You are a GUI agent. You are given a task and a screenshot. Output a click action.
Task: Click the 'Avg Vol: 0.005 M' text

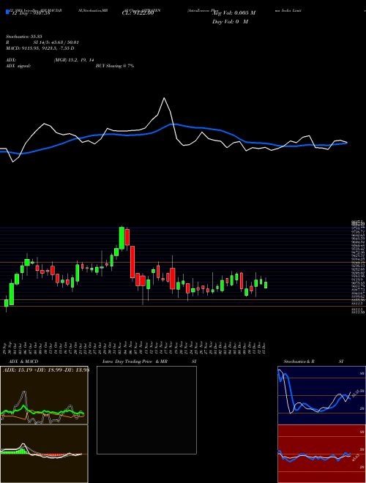pos(234,13)
